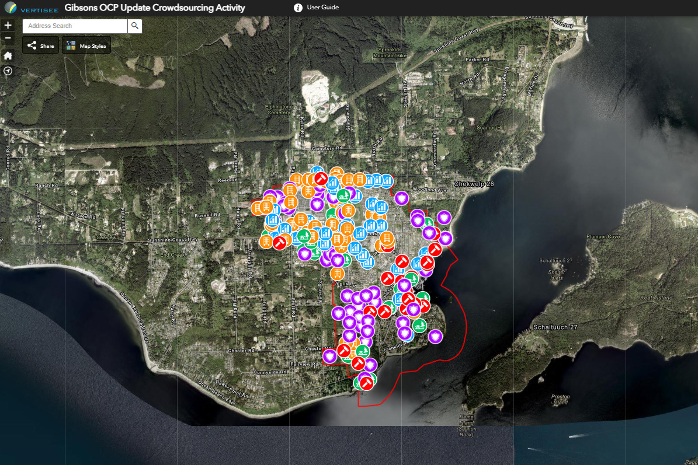698x465 pixels.
Task: Click the Ranch Rd road label
Action: 46,186
